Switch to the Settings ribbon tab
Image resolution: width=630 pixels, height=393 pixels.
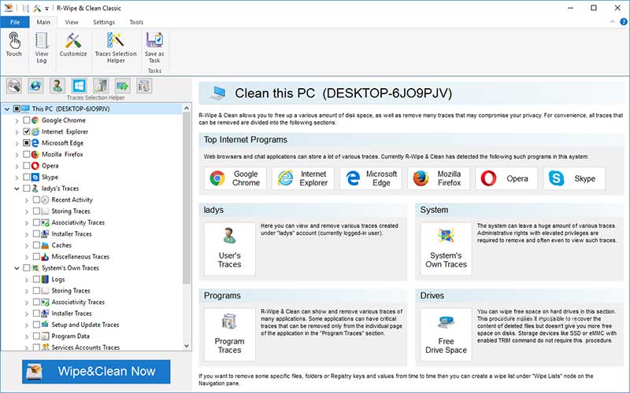103,22
